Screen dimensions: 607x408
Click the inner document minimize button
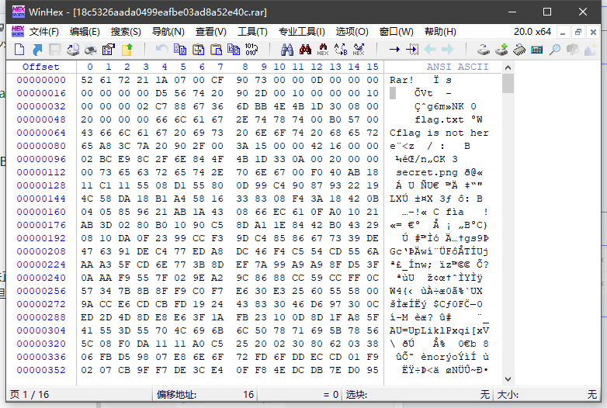[x=563, y=32]
